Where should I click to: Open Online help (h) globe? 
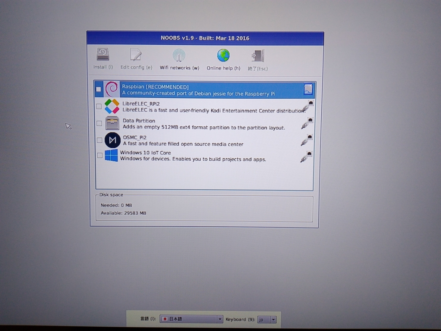[224, 55]
